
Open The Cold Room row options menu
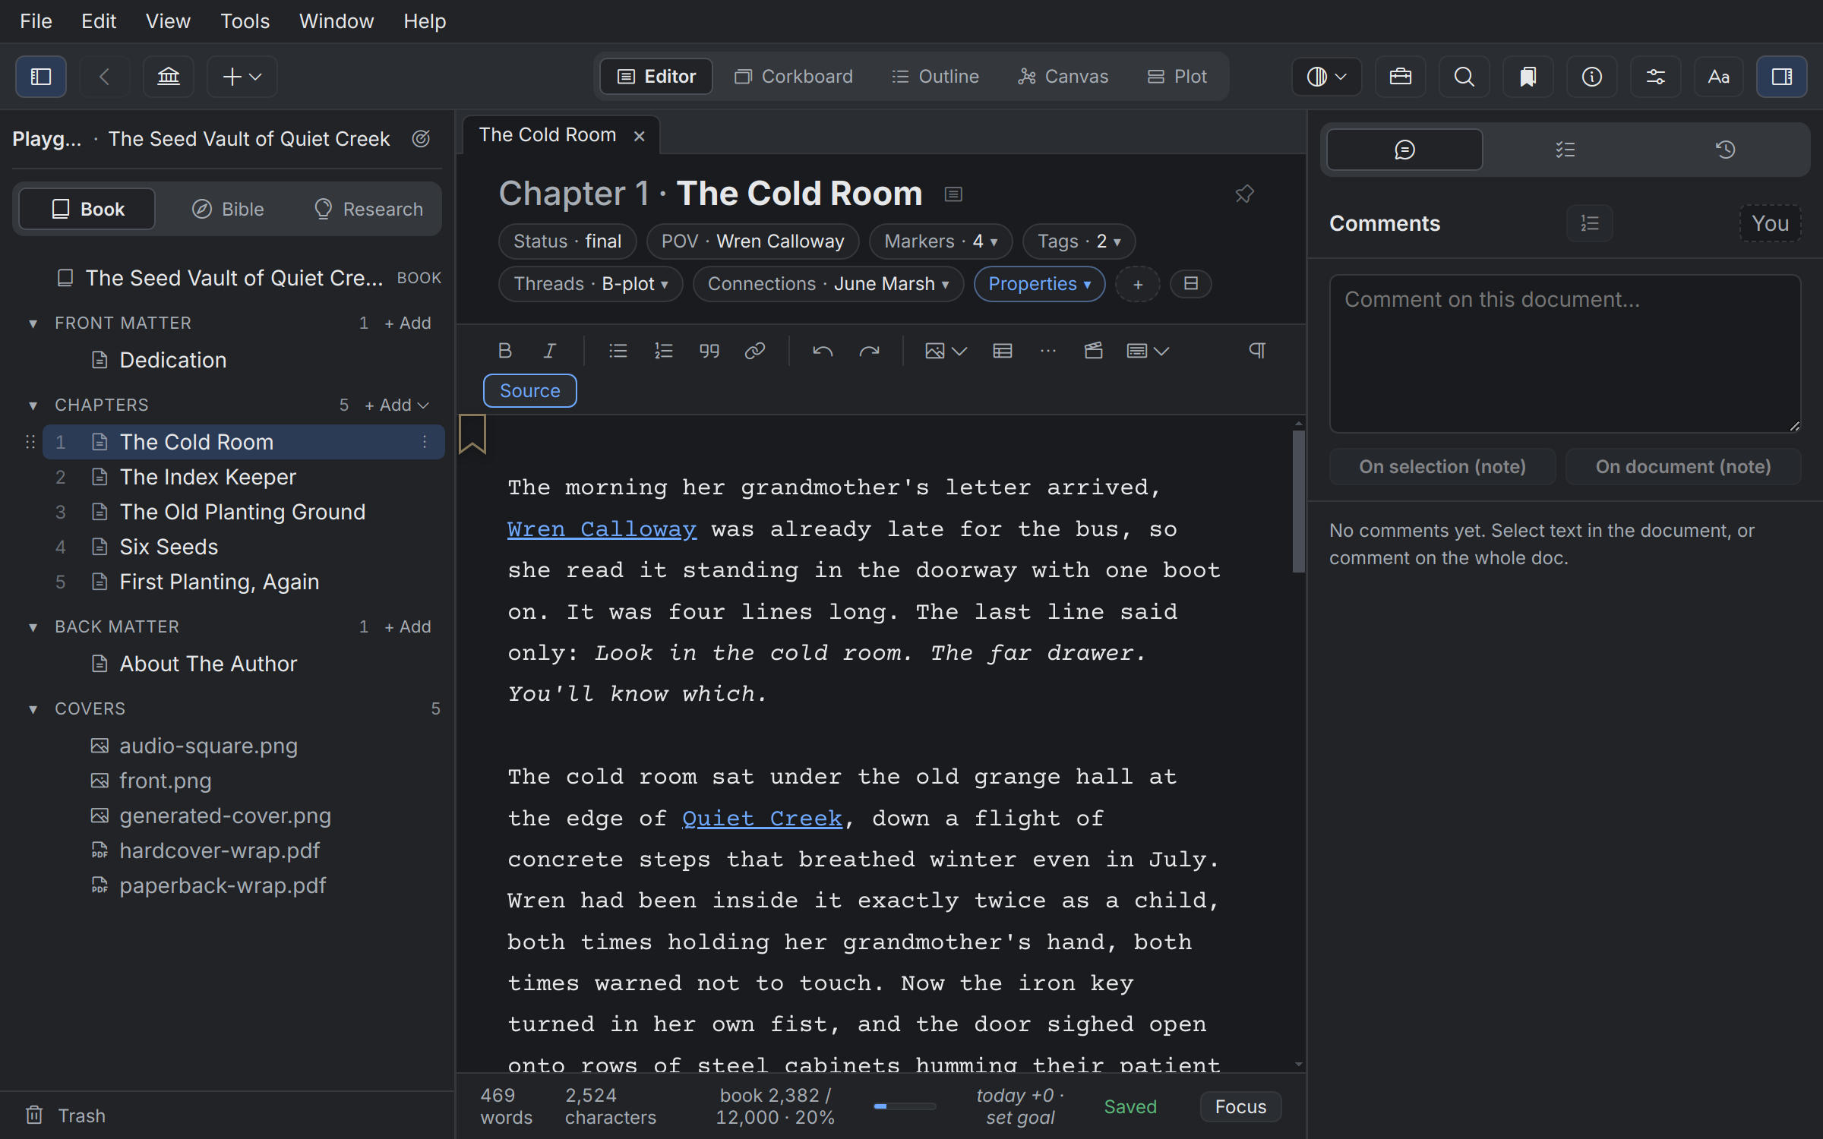425,442
